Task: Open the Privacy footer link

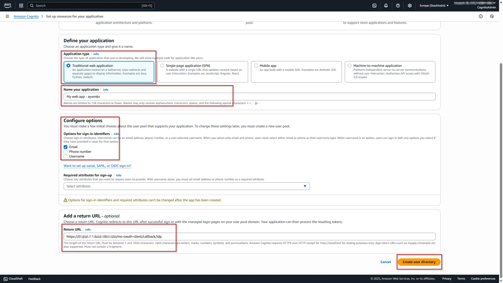Action: [447, 279]
